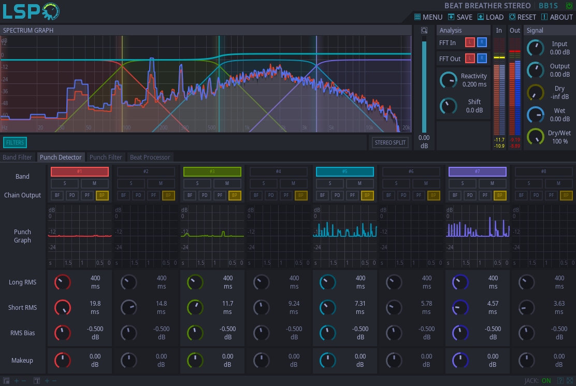This screenshot has width=576, height=386.
Task: Click the minus beside the font scaling icon
Action: 54,381
